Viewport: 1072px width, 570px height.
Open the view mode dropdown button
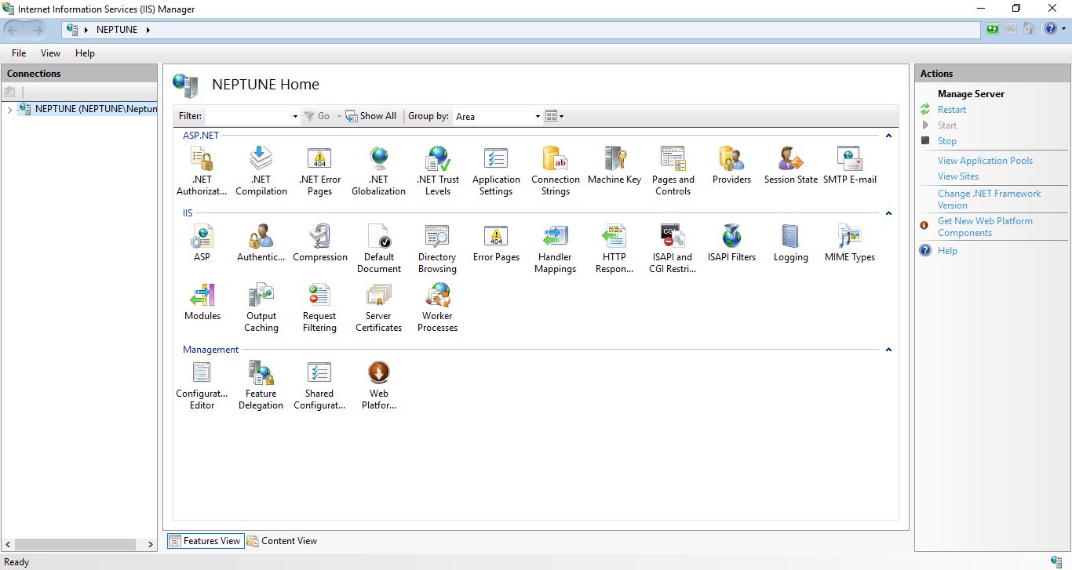555,116
